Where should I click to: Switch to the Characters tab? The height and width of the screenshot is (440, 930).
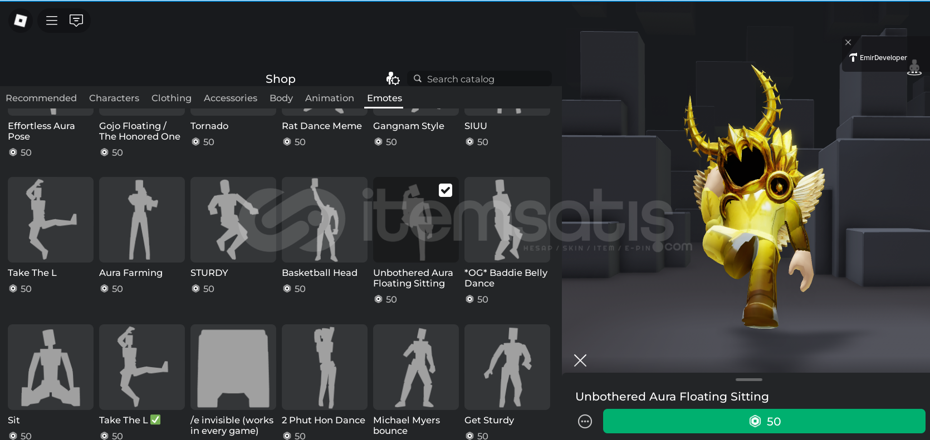pyautogui.click(x=114, y=98)
